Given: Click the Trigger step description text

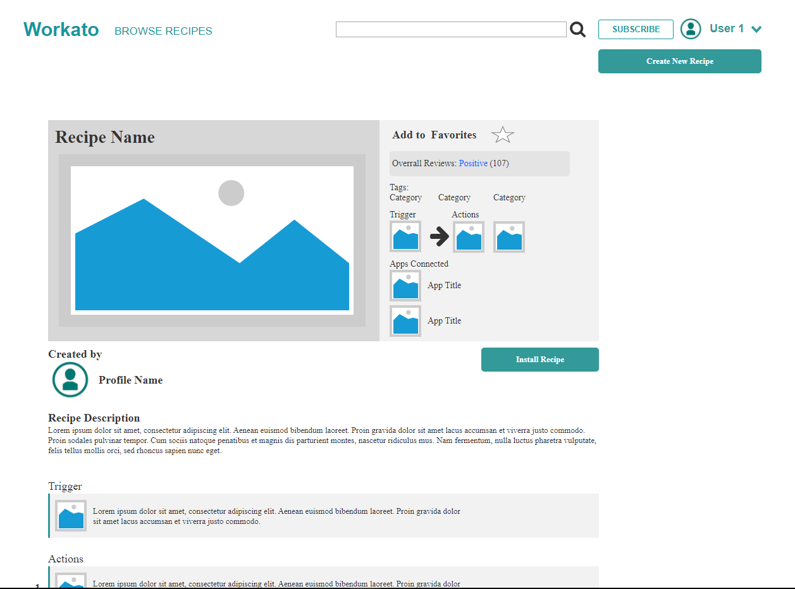Looking at the screenshot, I should point(276,516).
